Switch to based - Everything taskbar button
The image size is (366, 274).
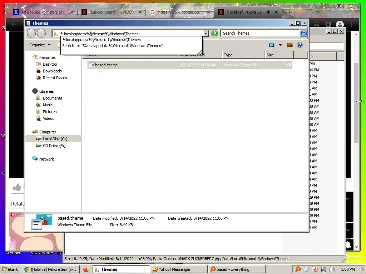click(x=237, y=269)
